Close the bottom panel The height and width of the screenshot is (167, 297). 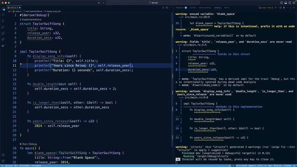pos(294,8)
